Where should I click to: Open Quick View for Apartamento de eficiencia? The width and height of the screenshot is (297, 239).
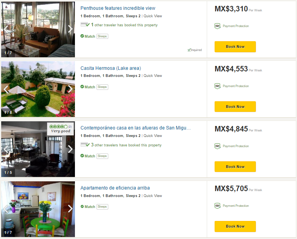153,196
